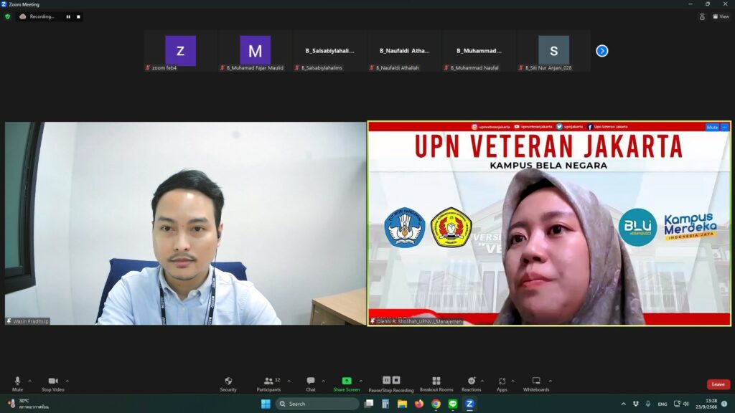Open video options arrow beside Stop Video
Viewport: 735px width, 413px height.
pyautogui.click(x=67, y=381)
